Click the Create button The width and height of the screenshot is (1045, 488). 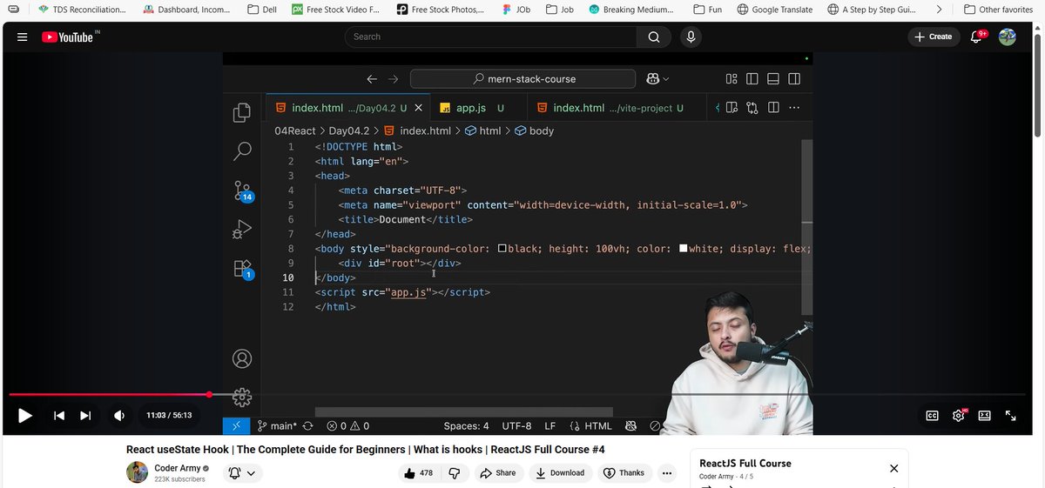pos(934,37)
